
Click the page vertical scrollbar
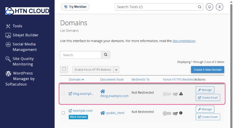231,65
